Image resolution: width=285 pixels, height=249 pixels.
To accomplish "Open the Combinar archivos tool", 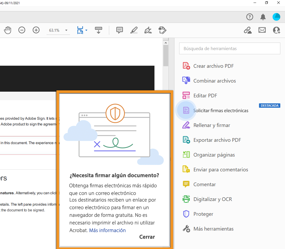I will [209, 81].
